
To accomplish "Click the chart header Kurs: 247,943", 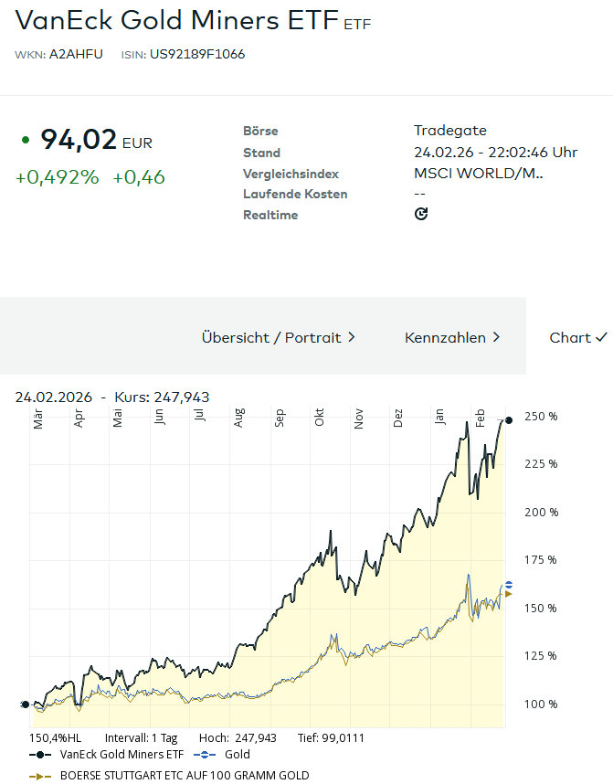I will (162, 397).
